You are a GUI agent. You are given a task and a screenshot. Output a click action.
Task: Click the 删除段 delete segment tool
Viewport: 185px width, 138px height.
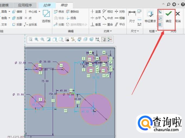coord(72,12)
